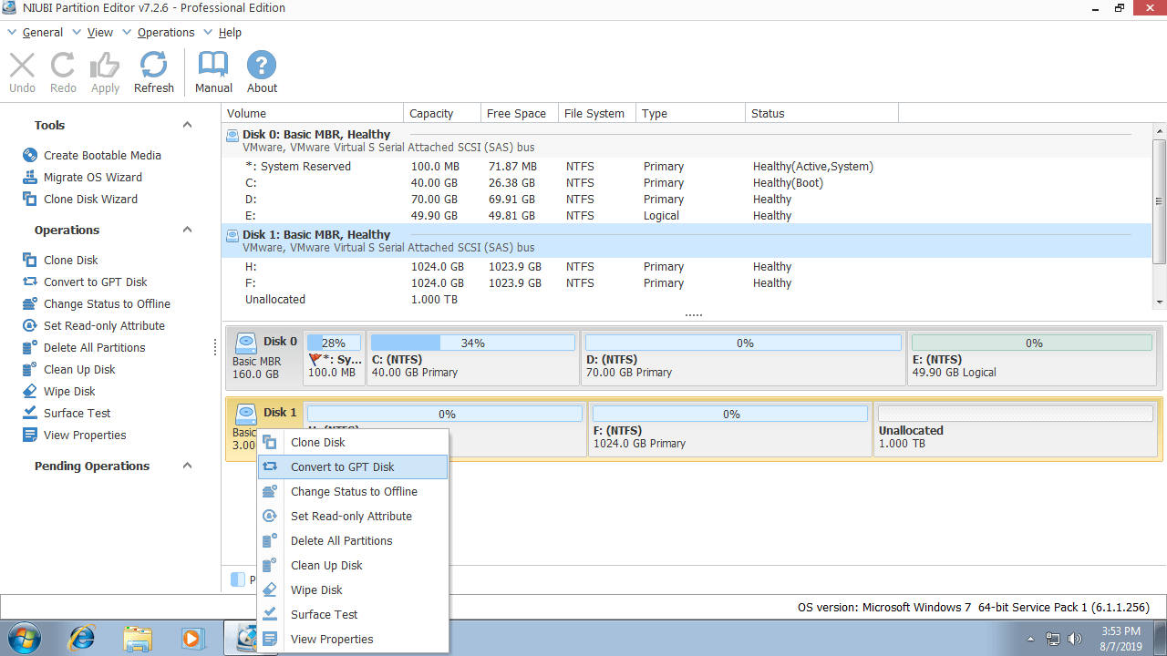This screenshot has width=1167, height=656.
Task: Open the General menu
Action: [42, 32]
